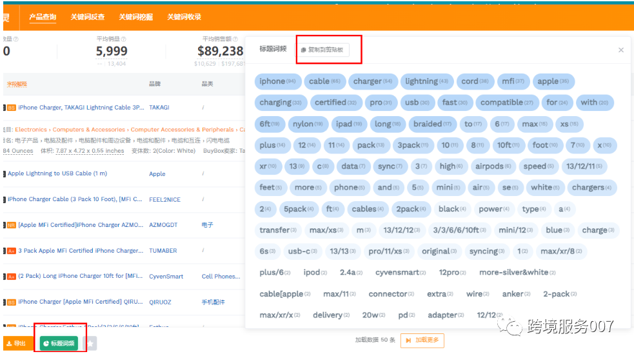This screenshot has width=634, height=354.
Task: Select the 'airpods' keyword tag
Action: coord(493,166)
